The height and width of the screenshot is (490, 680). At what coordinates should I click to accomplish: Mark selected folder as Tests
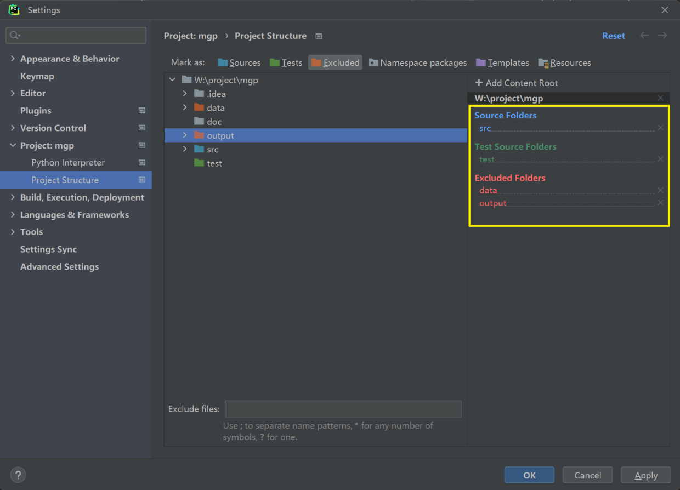tap(286, 62)
